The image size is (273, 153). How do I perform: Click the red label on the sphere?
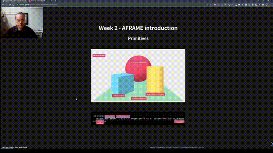[x=139, y=62]
